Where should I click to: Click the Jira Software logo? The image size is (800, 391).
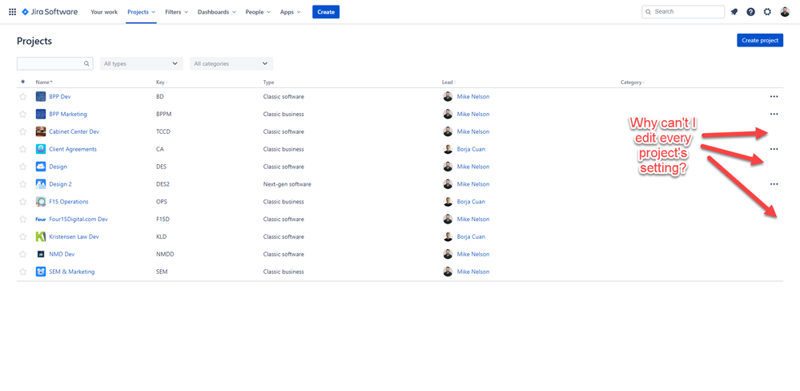pyautogui.click(x=50, y=12)
